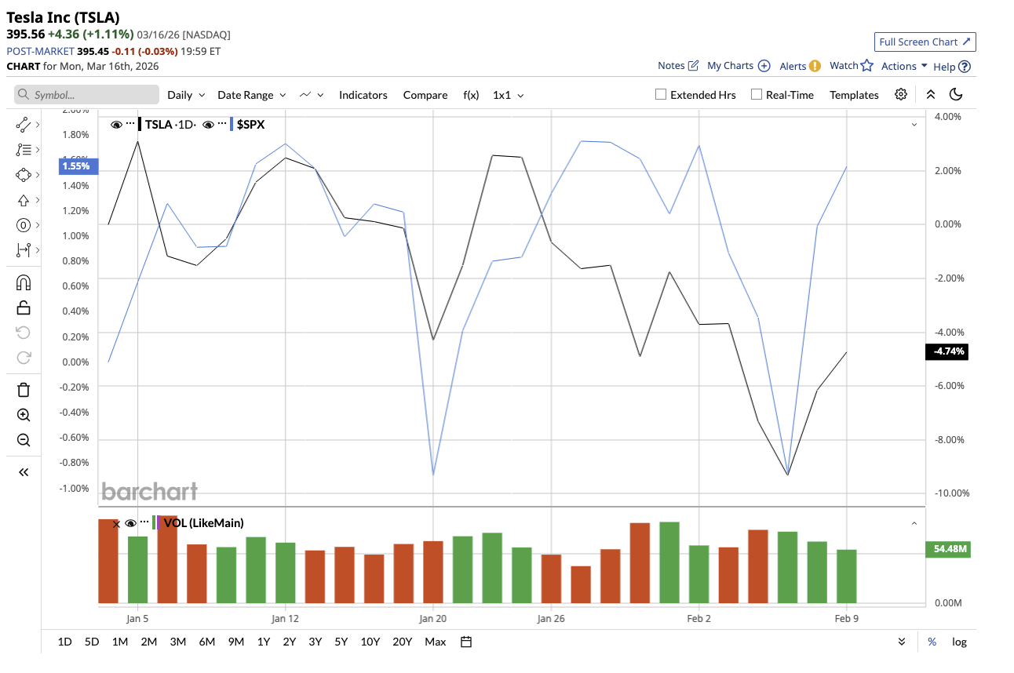Screen dimensions: 1014x673
Task: Remove the VOL indicator with X
Action: pyautogui.click(x=117, y=523)
